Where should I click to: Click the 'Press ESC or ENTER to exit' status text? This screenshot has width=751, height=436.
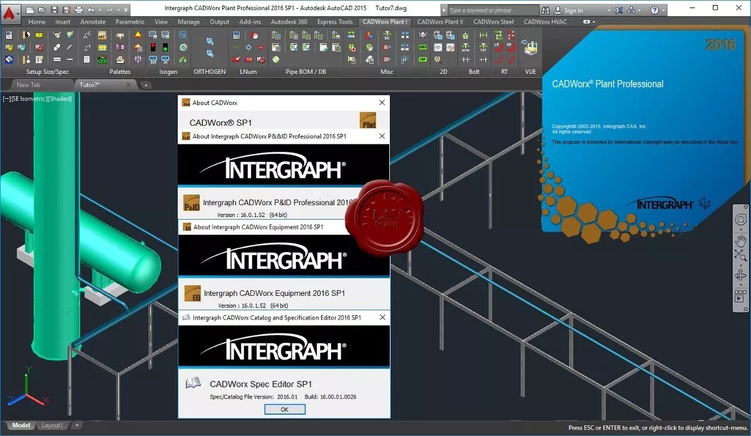658,428
